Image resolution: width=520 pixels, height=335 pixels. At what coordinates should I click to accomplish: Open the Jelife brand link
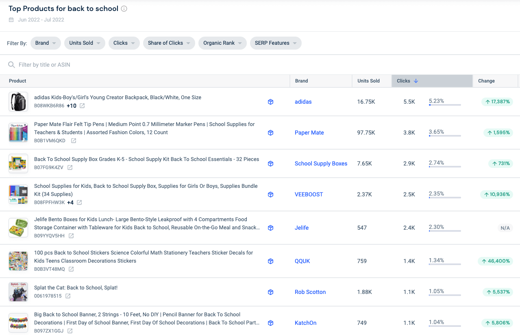click(x=302, y=228)
